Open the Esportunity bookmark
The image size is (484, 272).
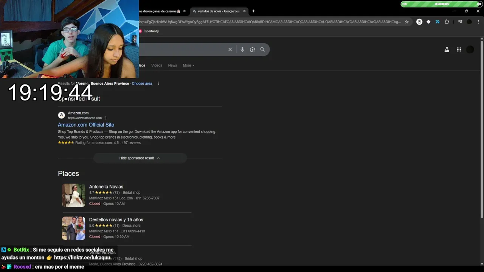point(149,31)
